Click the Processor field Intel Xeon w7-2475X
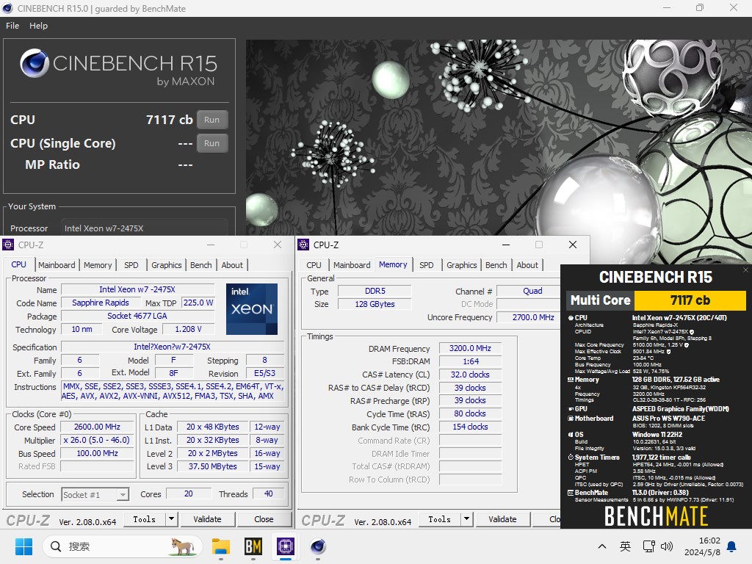Viewport: 752px width, 564px height. [x=144, y=228]
